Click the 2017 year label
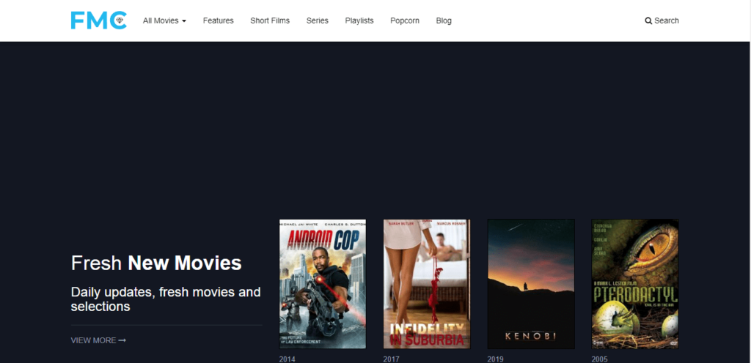This screenshot has width=751, height=363. [x=392, y=359]
